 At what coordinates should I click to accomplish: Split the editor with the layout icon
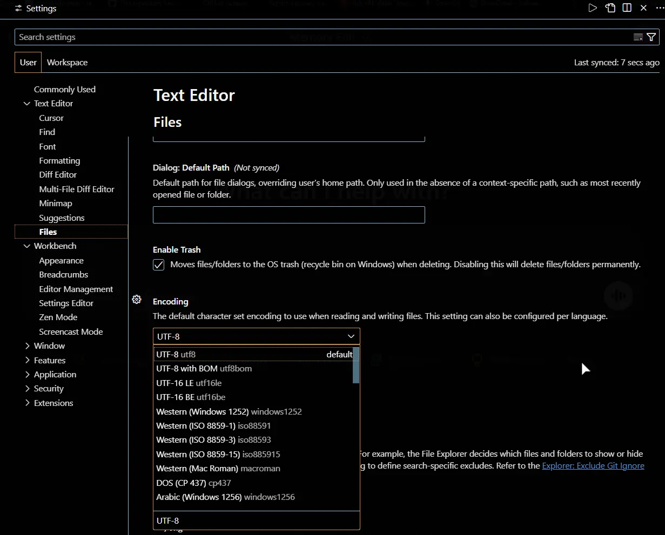(627, 8)
